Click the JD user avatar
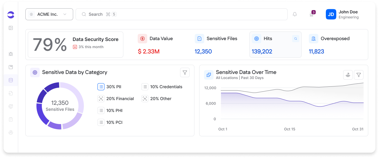 click(x=331, y=14)
